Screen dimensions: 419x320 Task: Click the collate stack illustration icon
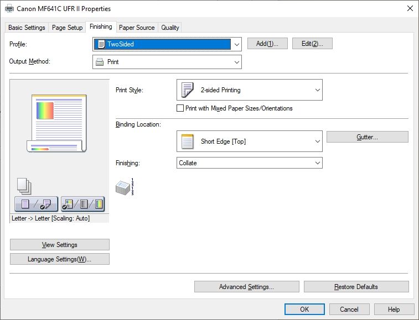tap(125, 187)
